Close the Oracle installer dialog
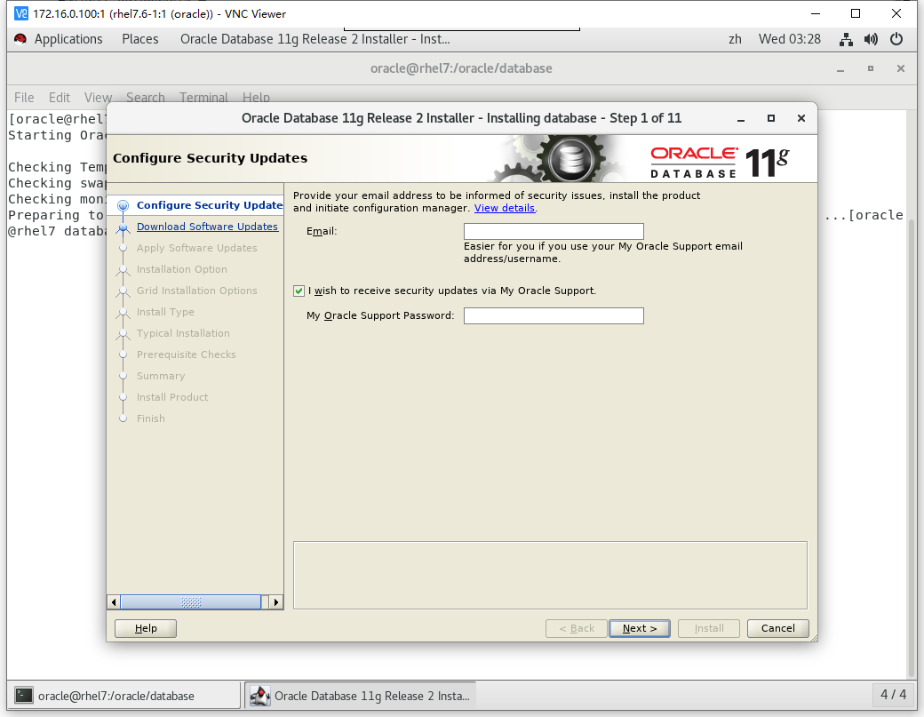 [x=801, y=118]
